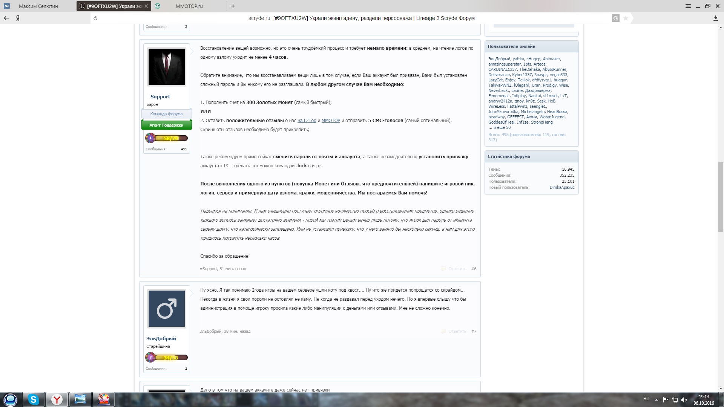Open the =Support user profile name

click(x=158, y=97)
